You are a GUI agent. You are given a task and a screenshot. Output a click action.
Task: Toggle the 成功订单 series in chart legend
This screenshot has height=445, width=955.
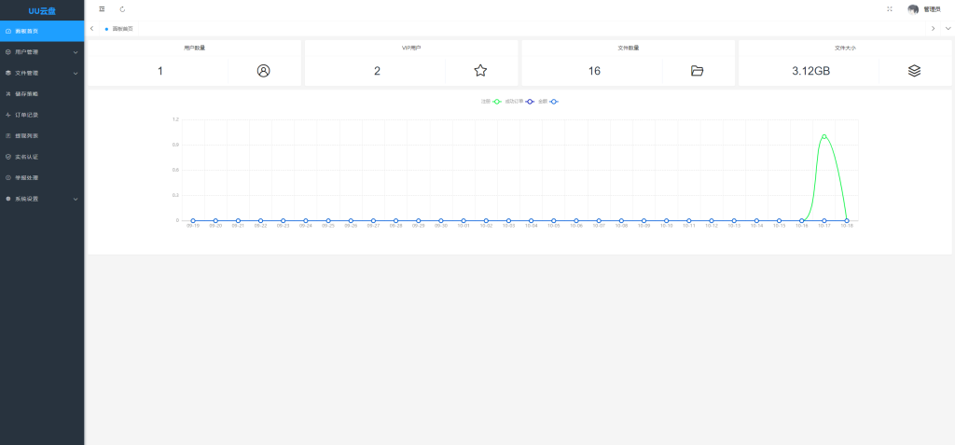tap(519, 101)
